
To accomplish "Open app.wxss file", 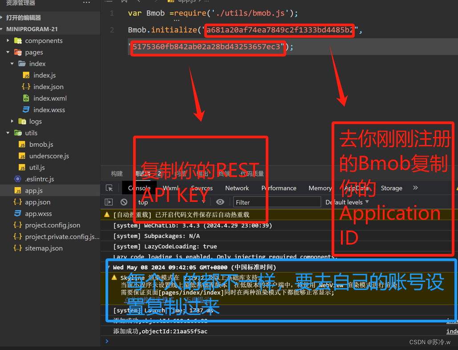I will (38, 213).
